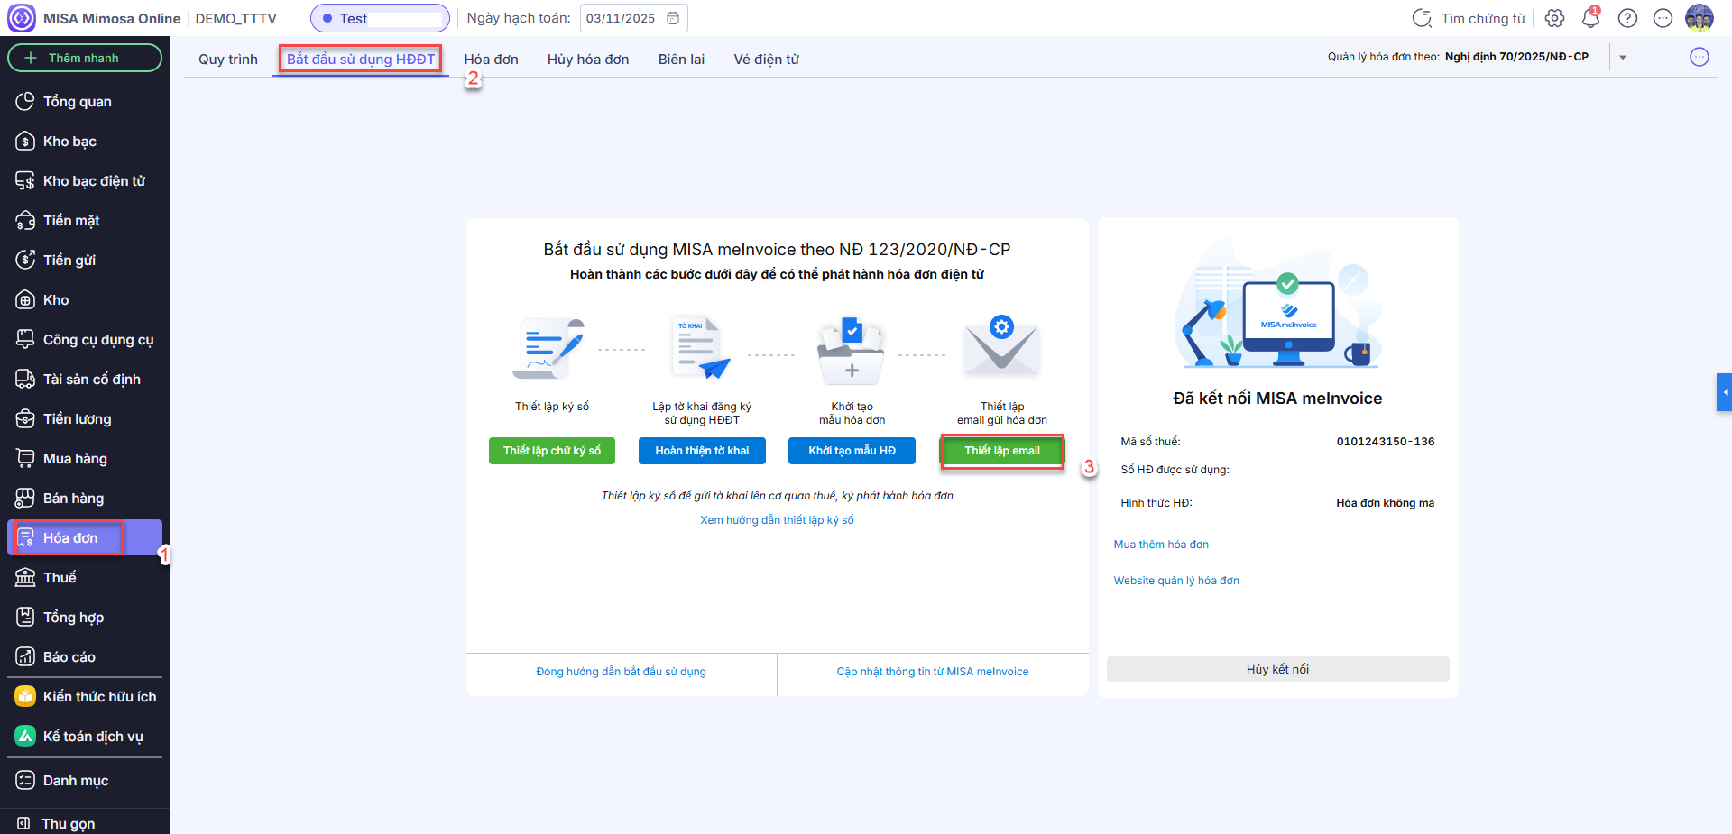Click the more options circle under header

click(1699, 58)
